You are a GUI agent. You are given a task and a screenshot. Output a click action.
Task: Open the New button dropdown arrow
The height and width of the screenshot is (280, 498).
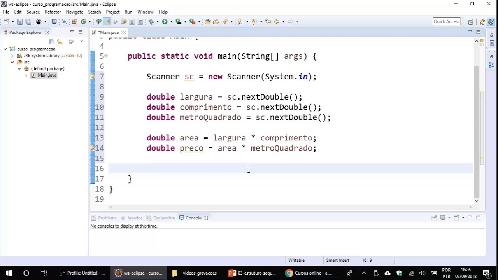pos(13,21)
